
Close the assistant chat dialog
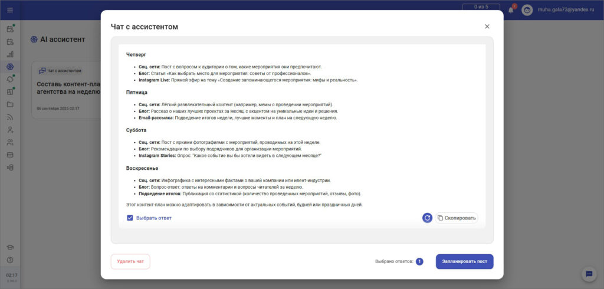point(487,27)
